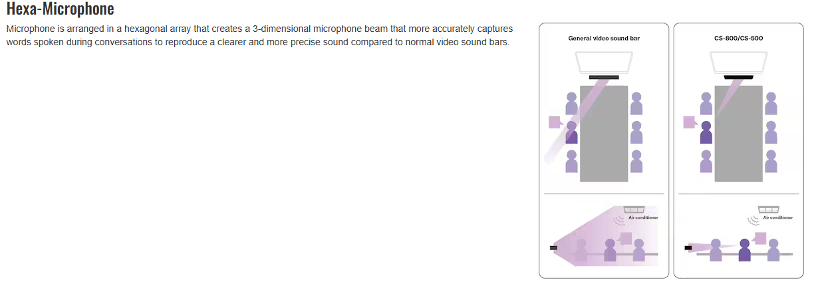Click the speech bubble in the General top diagram

point(555,122)
